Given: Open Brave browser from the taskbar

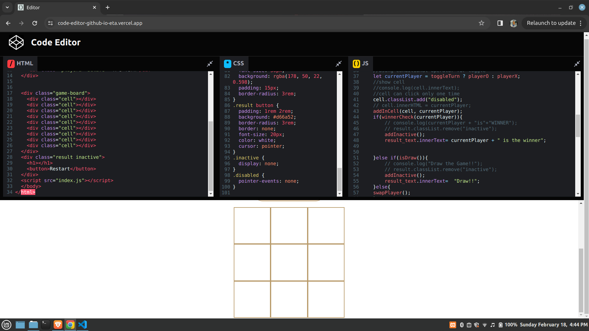Looking at the screenshot, I should click(58, 325).
